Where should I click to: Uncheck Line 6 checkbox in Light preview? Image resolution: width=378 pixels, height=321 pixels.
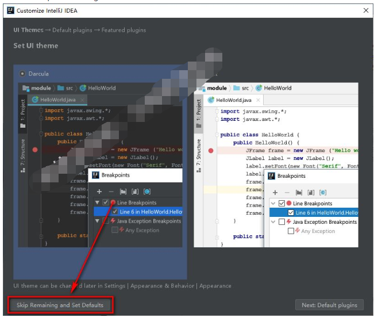point(291,213)
